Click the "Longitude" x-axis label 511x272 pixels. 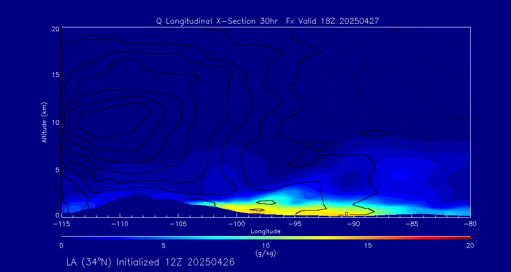coord(265,232)
